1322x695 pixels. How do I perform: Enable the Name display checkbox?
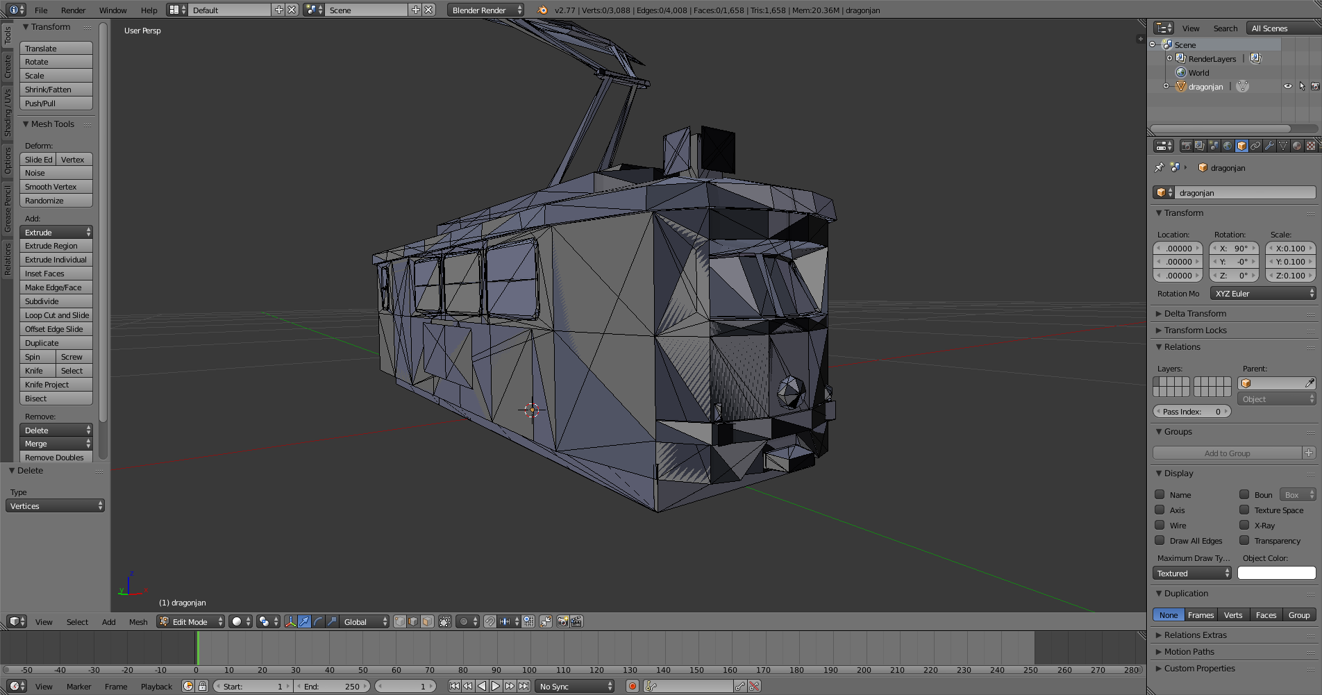(x=1160, y=494)
